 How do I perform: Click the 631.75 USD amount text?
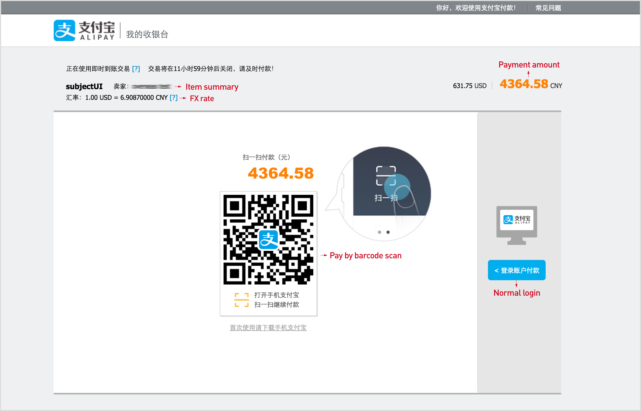[x=470, y=86]
